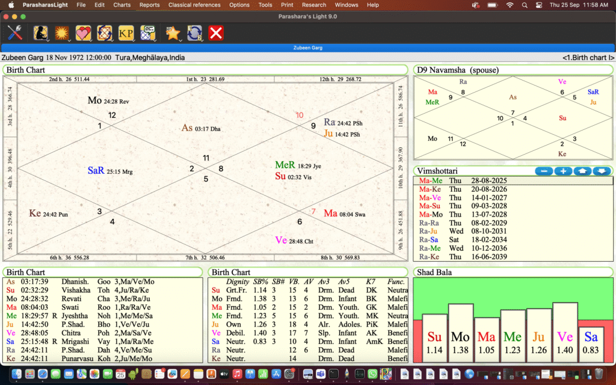Open the hearts compatibility icon
Screen dimensions: 616x385
[x=82, y=32]
